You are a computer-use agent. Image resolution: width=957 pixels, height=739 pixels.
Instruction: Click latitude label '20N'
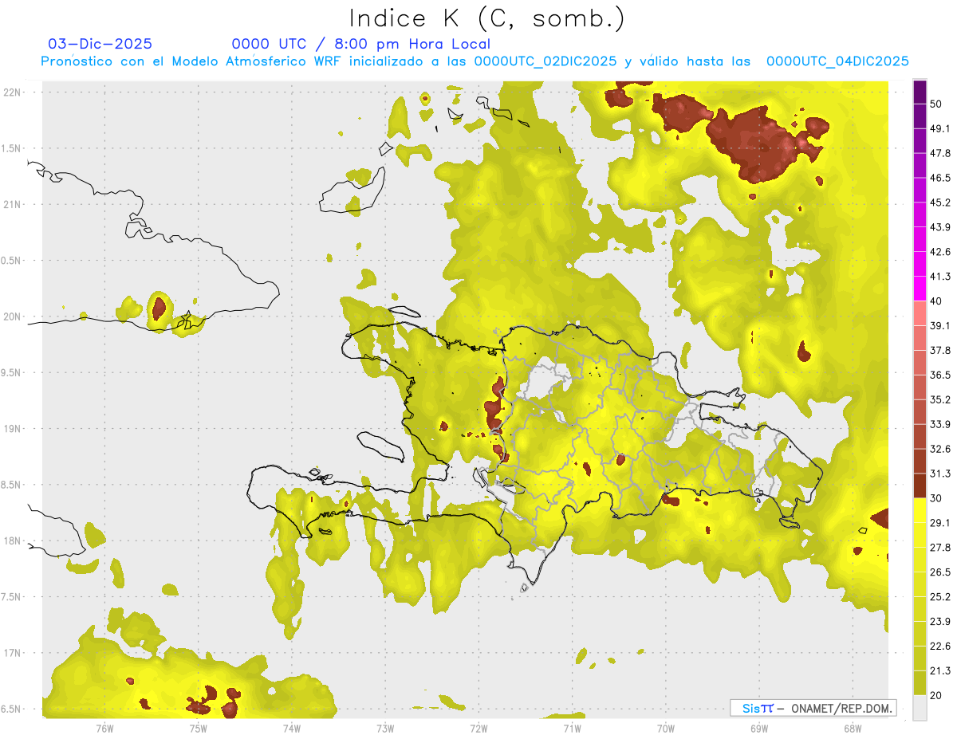pyautogui.click(x=13, y=316)
